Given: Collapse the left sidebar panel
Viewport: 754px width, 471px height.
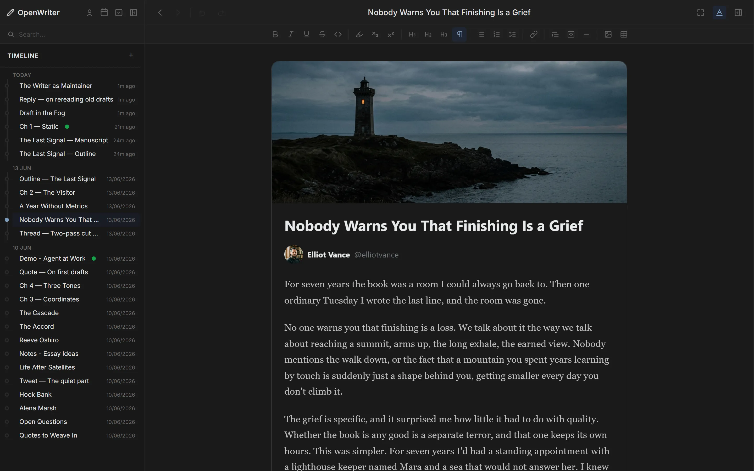Looking at the screenshot, I should [133, 13].
